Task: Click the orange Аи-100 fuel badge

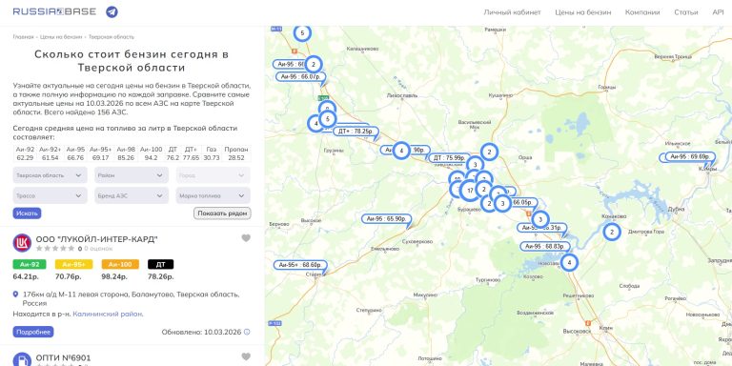Action: (120, 264)
